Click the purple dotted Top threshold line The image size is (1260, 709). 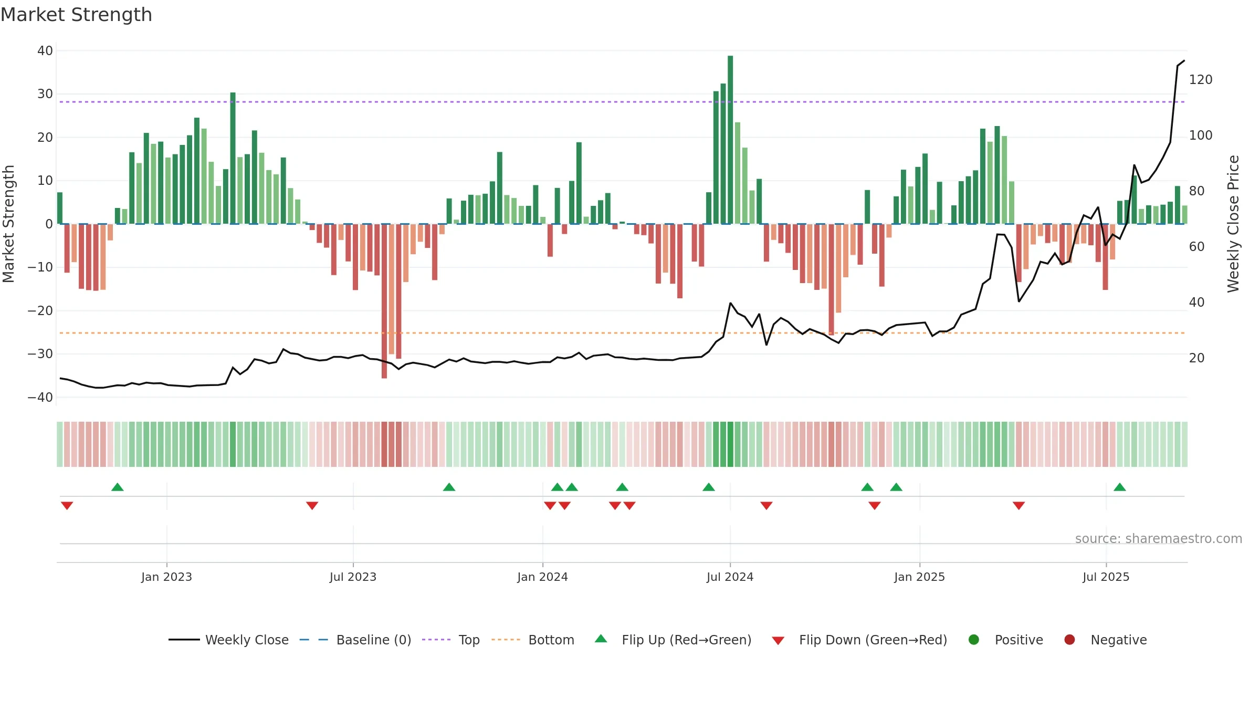coord(622,102)
